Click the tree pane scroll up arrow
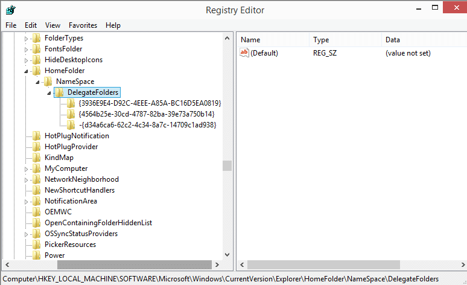This screenshot has height=285, width=467. pyautogui.click(x=227, y=38)
